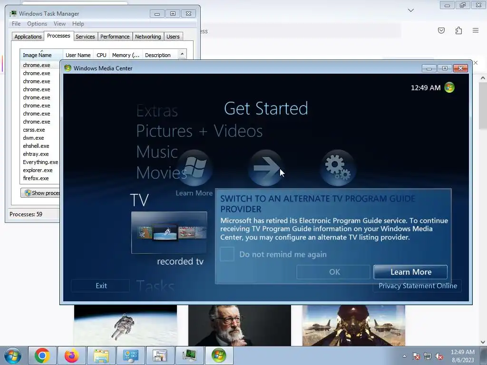
Task: Open the File menu in Task Manager
Action: [x=16, y=24]
